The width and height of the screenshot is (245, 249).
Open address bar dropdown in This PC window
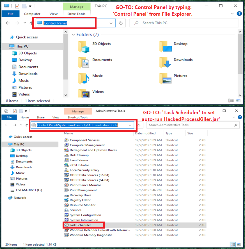click(x=111, y=23)
